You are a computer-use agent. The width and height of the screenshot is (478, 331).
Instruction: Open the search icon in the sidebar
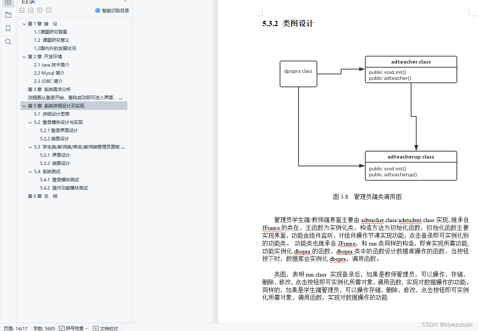8,42
